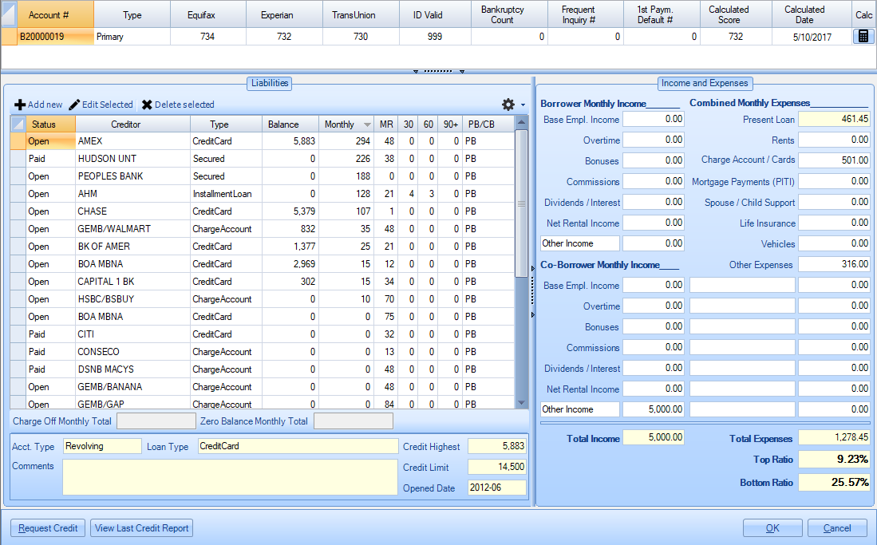Click Zero Balance Monthly Total field
The height and width of the screenshot is (545, 877).
tap(354, 421)
